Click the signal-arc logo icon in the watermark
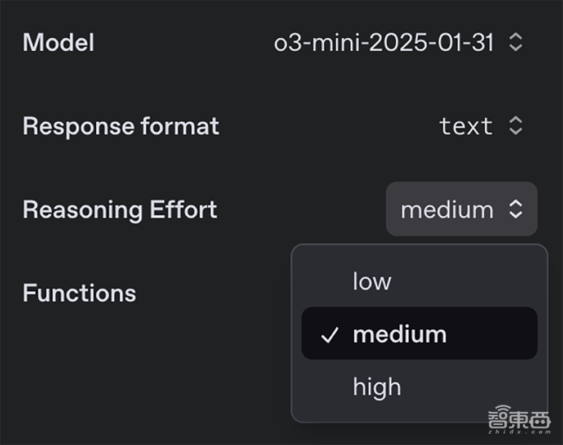This screenshot has height=445, width=563. click(x=503, y=408)
